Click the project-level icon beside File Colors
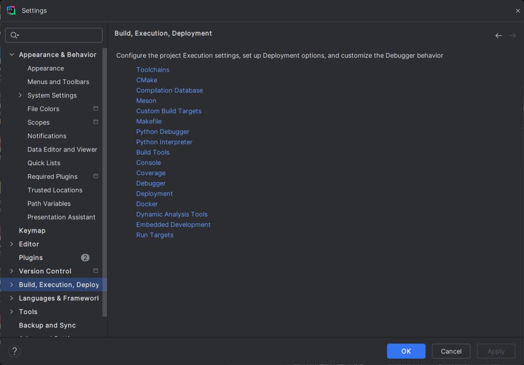Image resolution: width=524 pixels, height=365 pixels. (x=96, y=109)
